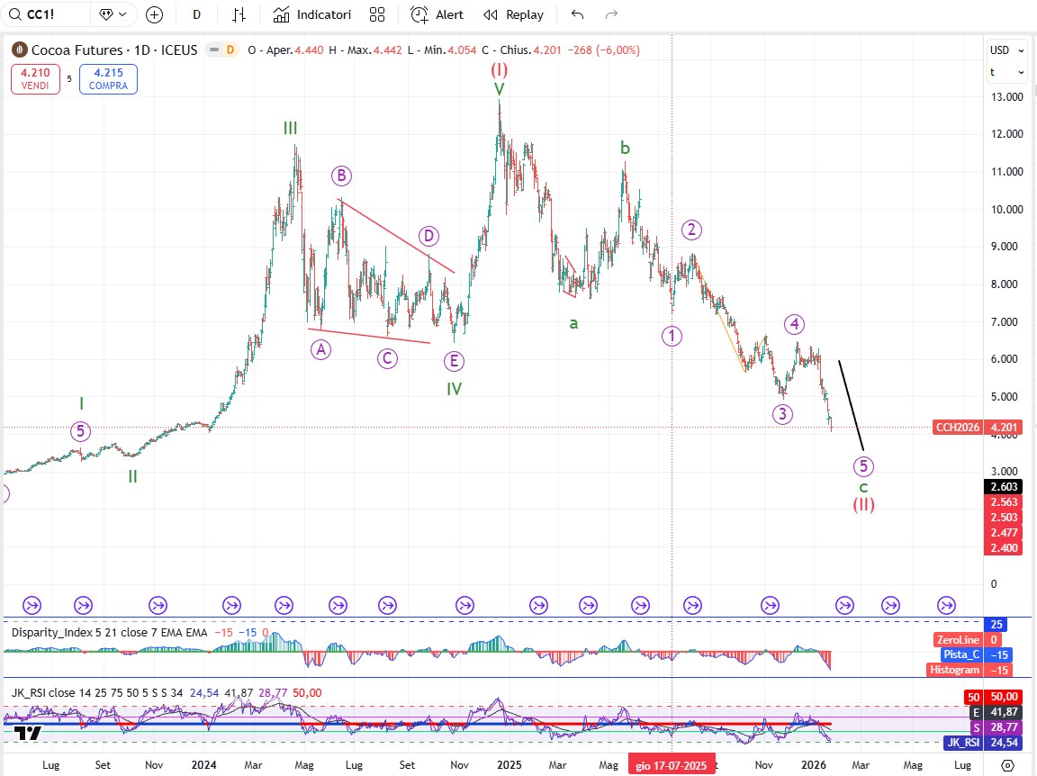
Task: Click the 2.400 red price label
Action: [x=1004, y=547]
